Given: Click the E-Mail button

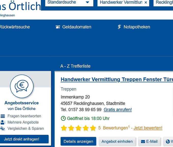Looking at the screenshot, I should [x=149, y=141].
